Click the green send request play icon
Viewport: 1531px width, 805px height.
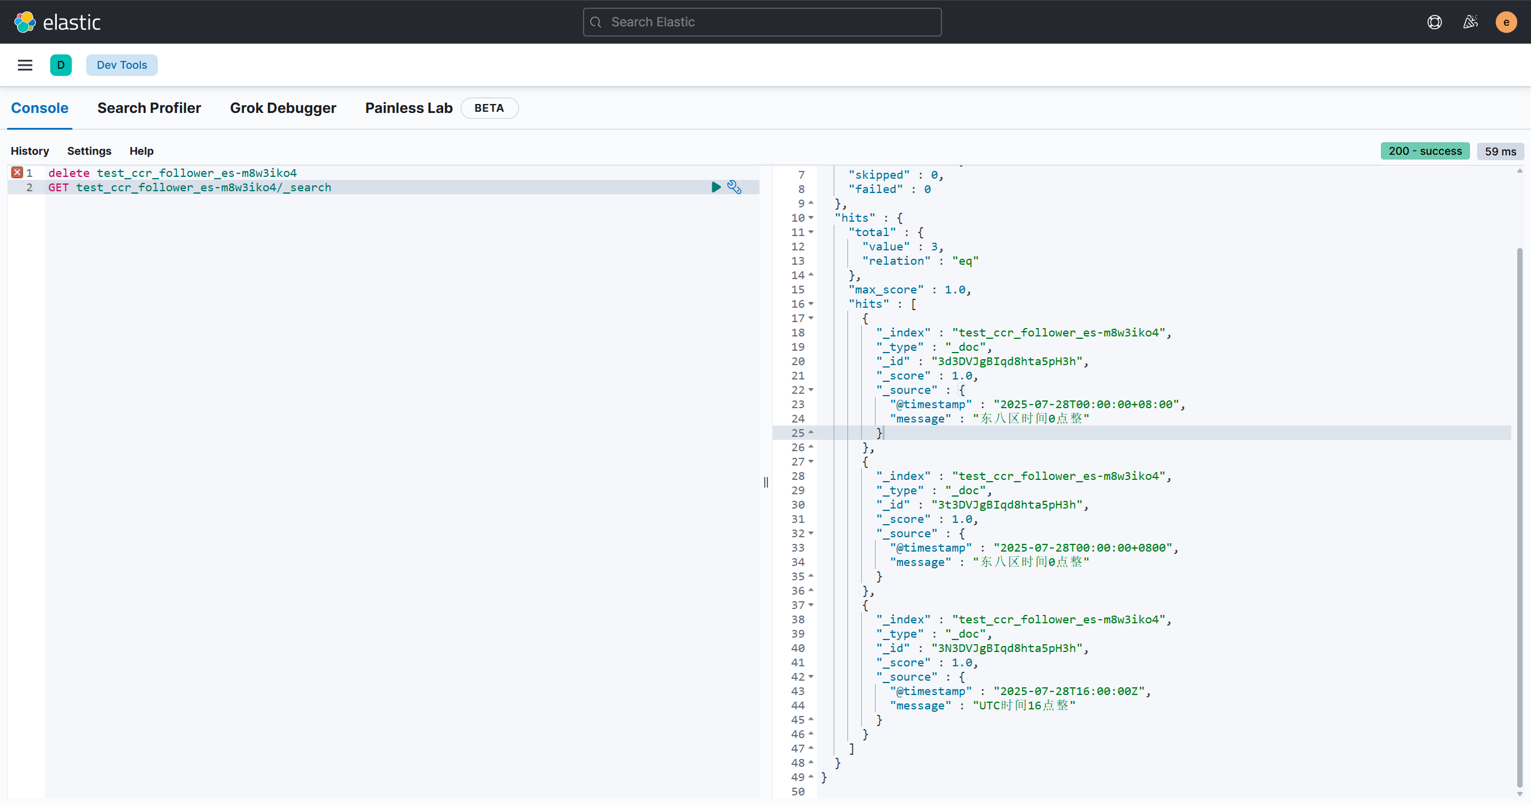coord(716,187)
